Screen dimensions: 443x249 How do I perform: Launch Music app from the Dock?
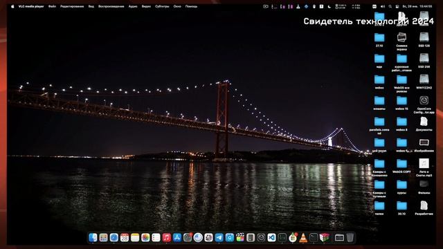pyautogui.click(x=166, y=238)
